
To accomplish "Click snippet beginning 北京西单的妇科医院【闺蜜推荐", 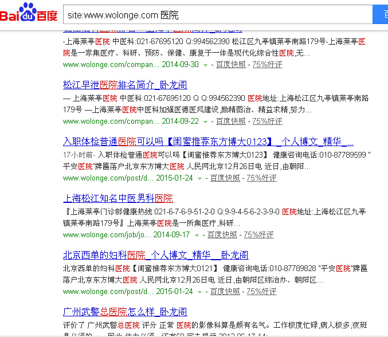I will (215, 274).
